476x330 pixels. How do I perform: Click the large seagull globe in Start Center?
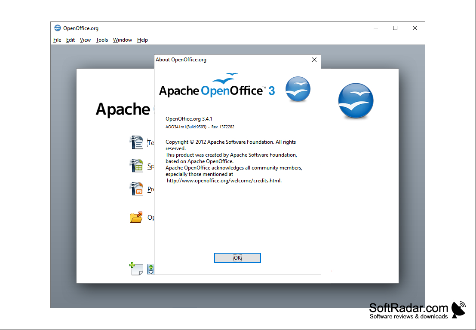click(356, 100)
